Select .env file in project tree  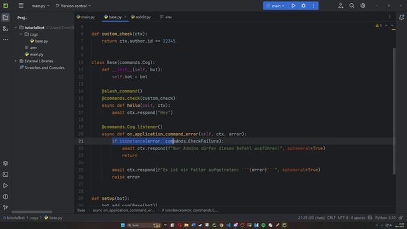tap(31, 48)
